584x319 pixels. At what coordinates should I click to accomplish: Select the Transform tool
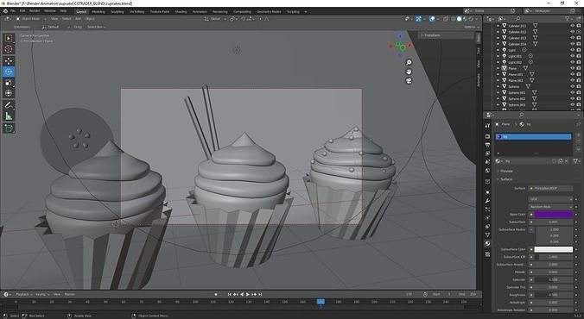[x=9, y=93]
